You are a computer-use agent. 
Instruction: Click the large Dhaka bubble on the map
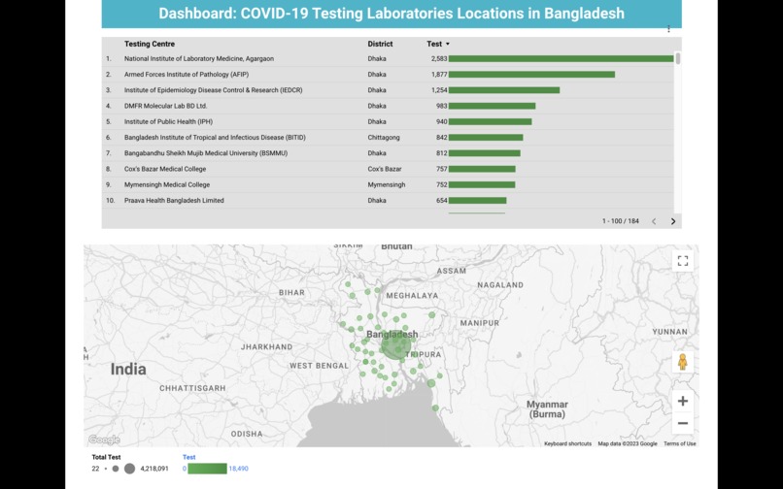[396, 345]
